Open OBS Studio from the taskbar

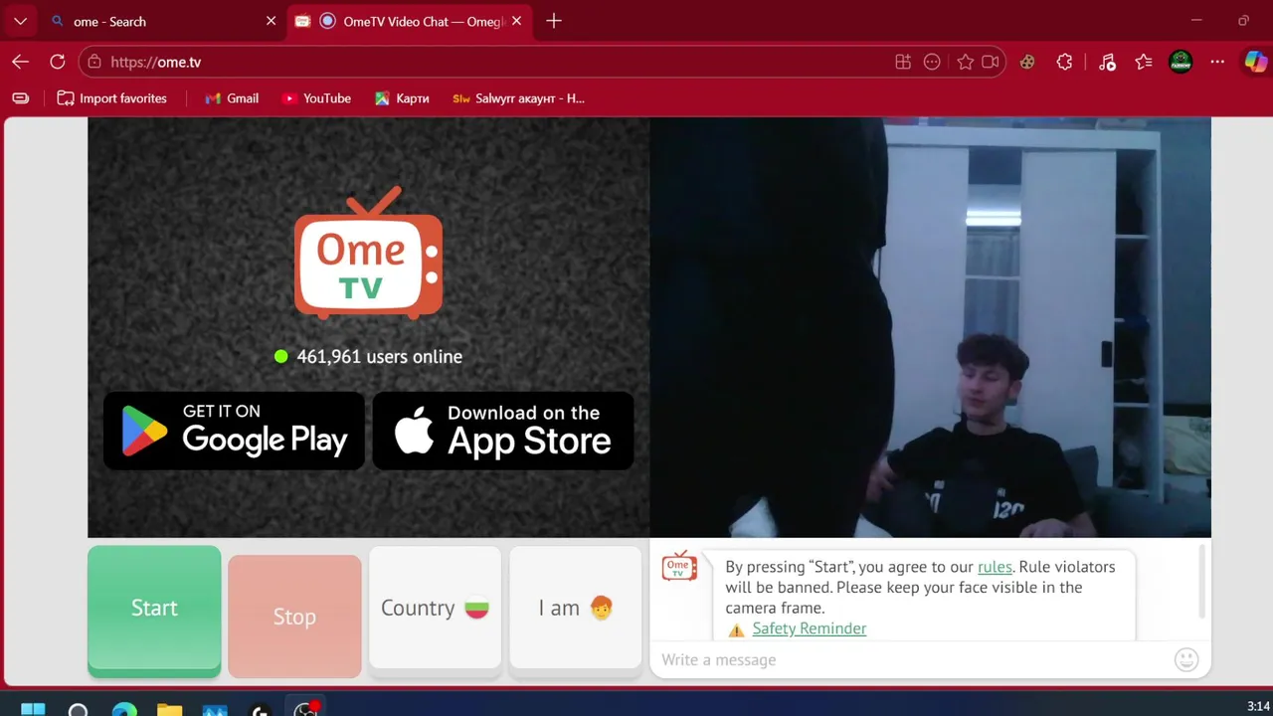pyautogui.click(x=305, y=709)
